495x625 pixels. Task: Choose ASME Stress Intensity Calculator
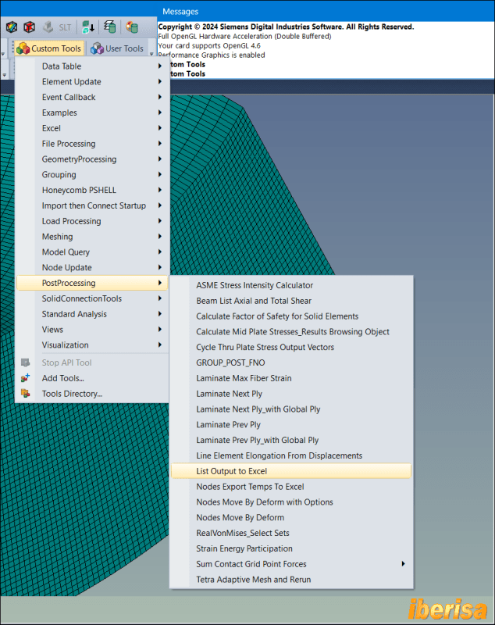point(291,285)
